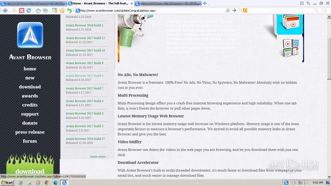
Task: Open Avant Browser 2017 build 6 link
Action: pyautogui.click(x=85, y=101)
